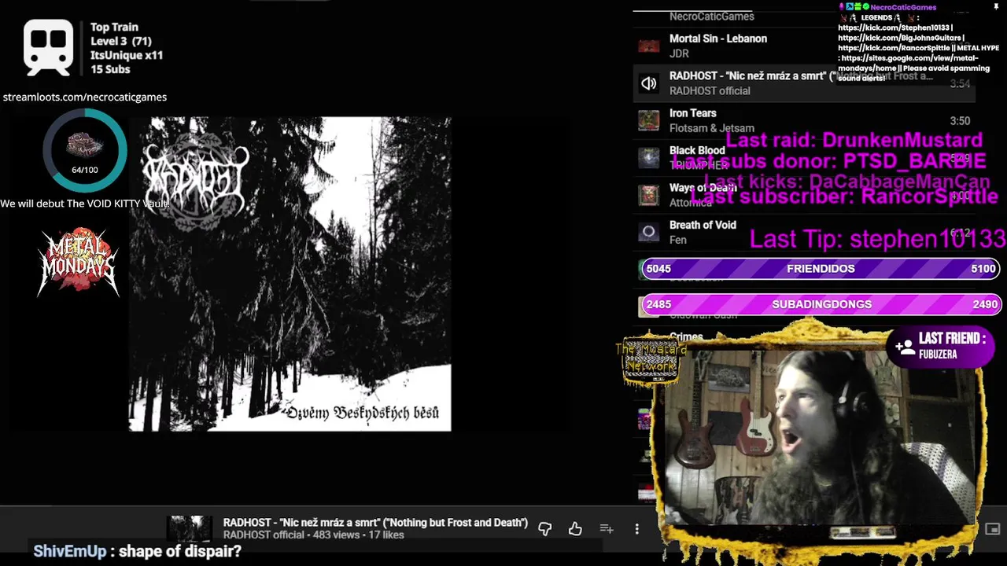Screen dimensions: 1007x566
Task: Click the Top Train icon
Action: point(49,47)
